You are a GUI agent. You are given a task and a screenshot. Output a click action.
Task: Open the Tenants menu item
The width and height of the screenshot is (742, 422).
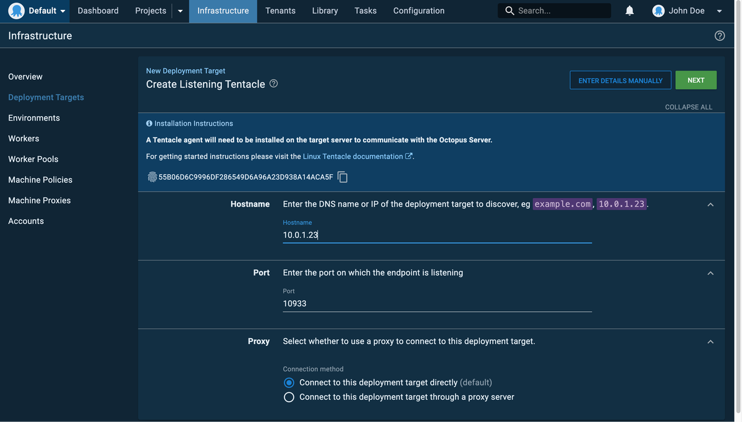[280, 10]
